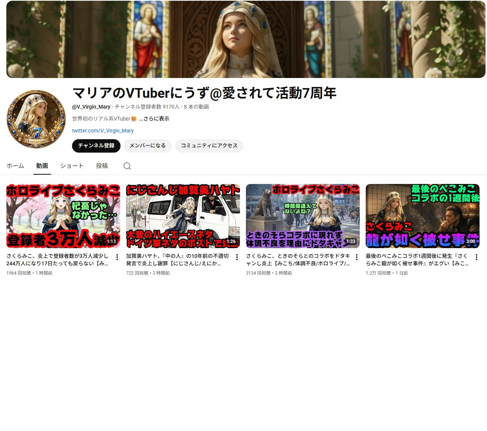Click video title さくらみこ、ときのそらとのコラボをドタキャン
This screenshot has height=431, width=487.
click(x=298, y=260)
